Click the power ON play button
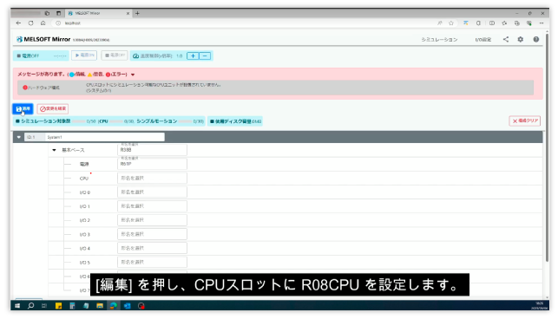558x319 pixels. [x=84, y=55]
